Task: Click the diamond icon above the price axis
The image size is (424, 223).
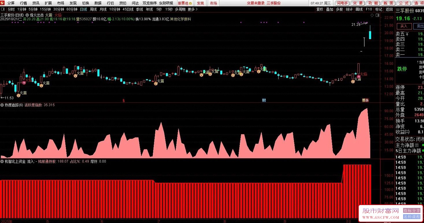Action: point(372,15)
